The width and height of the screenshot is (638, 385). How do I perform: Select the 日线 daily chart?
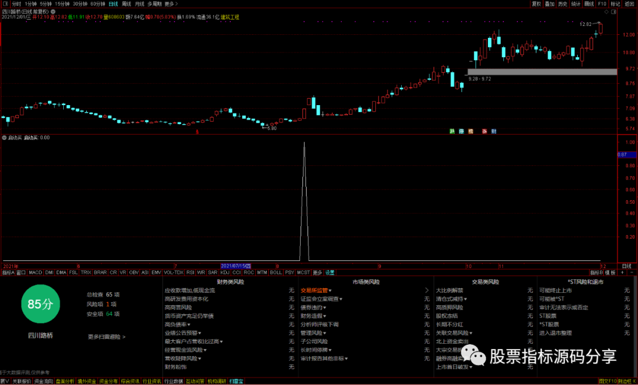[113, 4]
